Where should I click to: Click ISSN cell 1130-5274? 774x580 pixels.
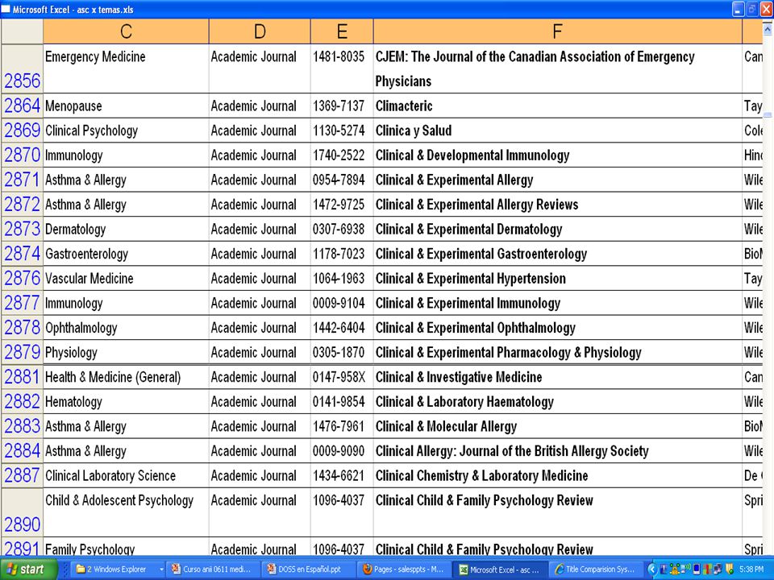(342, 130)
